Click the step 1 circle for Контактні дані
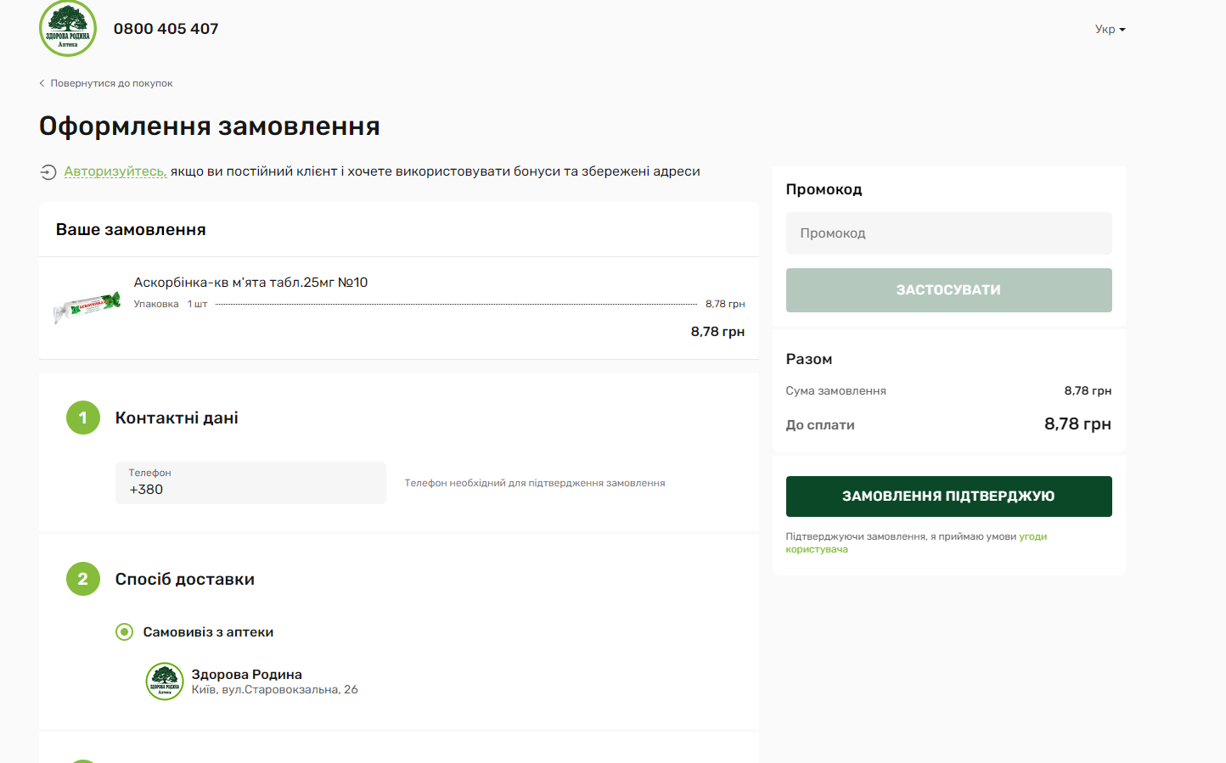Screen dimensions: 1226x763 (x=82, y=417)
